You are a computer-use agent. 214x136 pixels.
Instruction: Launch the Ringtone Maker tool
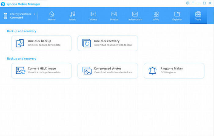point(174,71)
